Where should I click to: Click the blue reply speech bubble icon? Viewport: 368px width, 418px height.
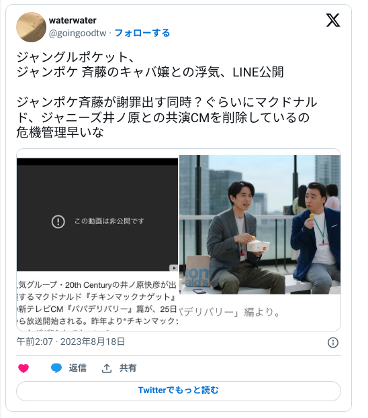coord(56,368)
